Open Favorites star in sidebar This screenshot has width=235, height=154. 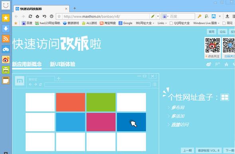(x=6, y=18)
